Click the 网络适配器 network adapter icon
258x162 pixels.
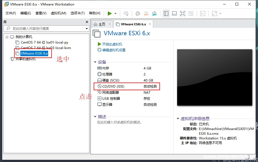click(100, 92)
